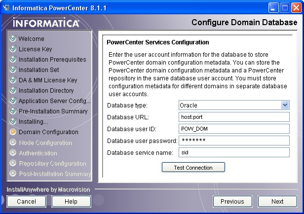Click the grey Post-Installation Summary arrow icon

(x=13, y=173)
